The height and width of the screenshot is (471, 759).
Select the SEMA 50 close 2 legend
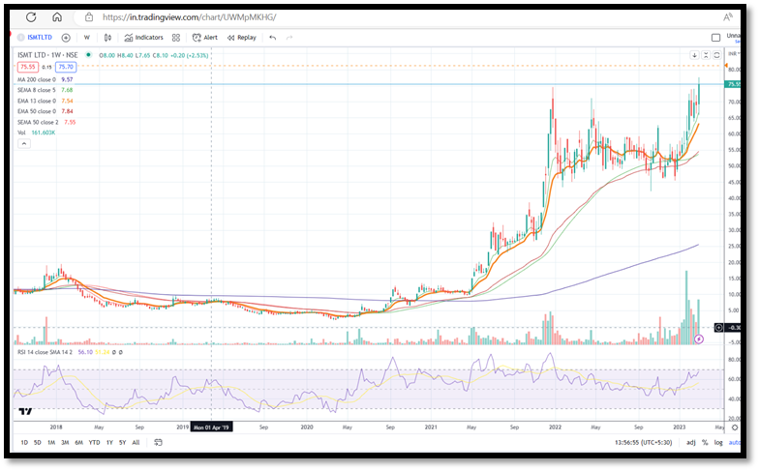point(46,122)
